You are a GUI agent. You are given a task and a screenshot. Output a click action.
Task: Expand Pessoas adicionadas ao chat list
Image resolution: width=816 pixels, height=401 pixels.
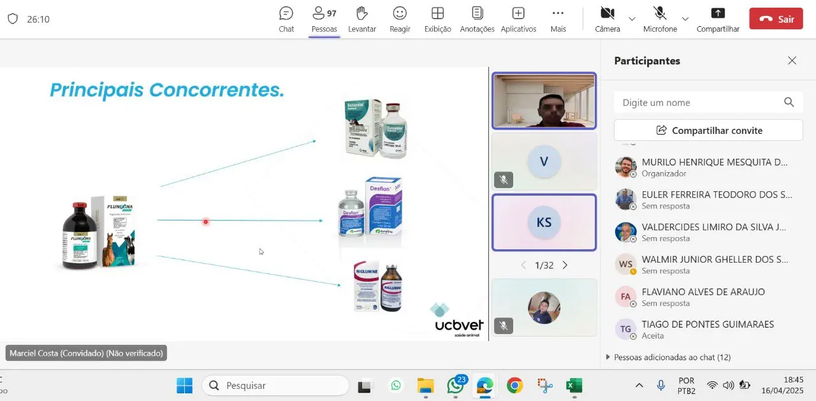[x=668, y=357]
